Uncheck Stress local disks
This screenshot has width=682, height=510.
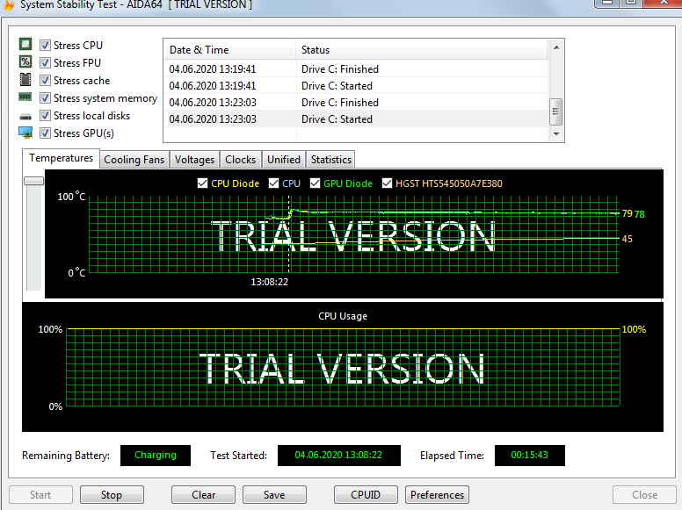(45, 116)
